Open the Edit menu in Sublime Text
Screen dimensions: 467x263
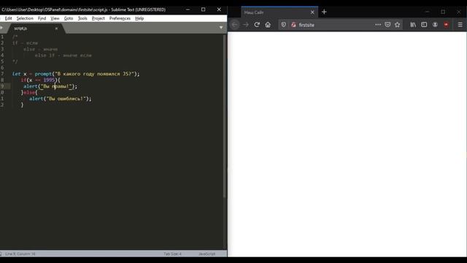coord(8,18)
